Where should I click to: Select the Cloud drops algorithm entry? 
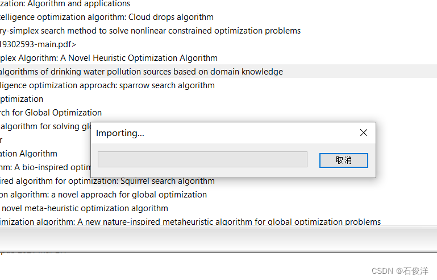(107, 17)
